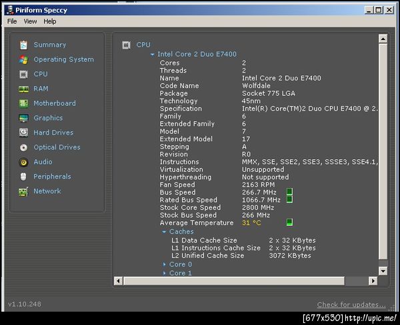Viewport: 400px width, 325px height.
Task: Show the Graphics section
Action: [48, 118]
